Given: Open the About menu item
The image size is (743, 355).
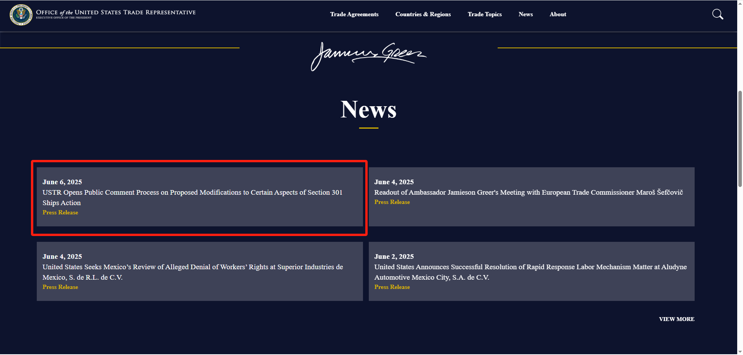Looking at the screenshot, I should click(x=558, y=14).
